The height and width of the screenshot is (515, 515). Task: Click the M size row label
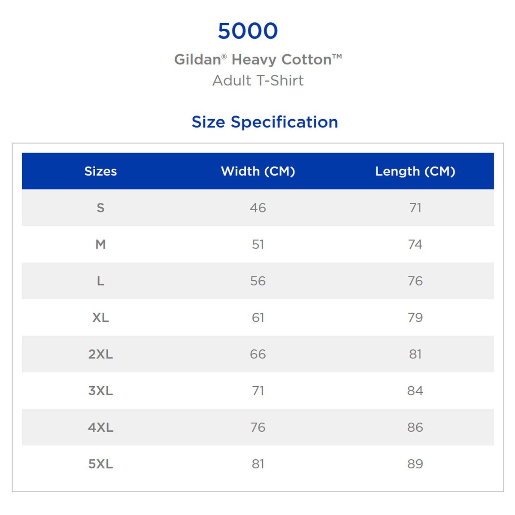pyautogui.click(x=100, y=245)
